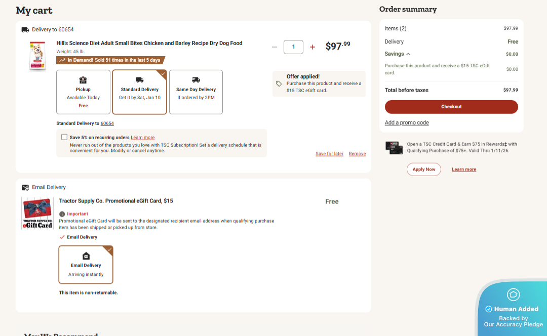Click the delivery truck icon near zip
This screenshot has height=336, width=547.
tap(25, 30)
